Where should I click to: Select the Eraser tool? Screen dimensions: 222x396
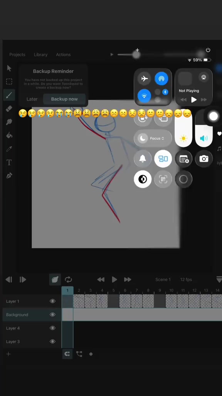pyautogui.click(x=9, y=109)
